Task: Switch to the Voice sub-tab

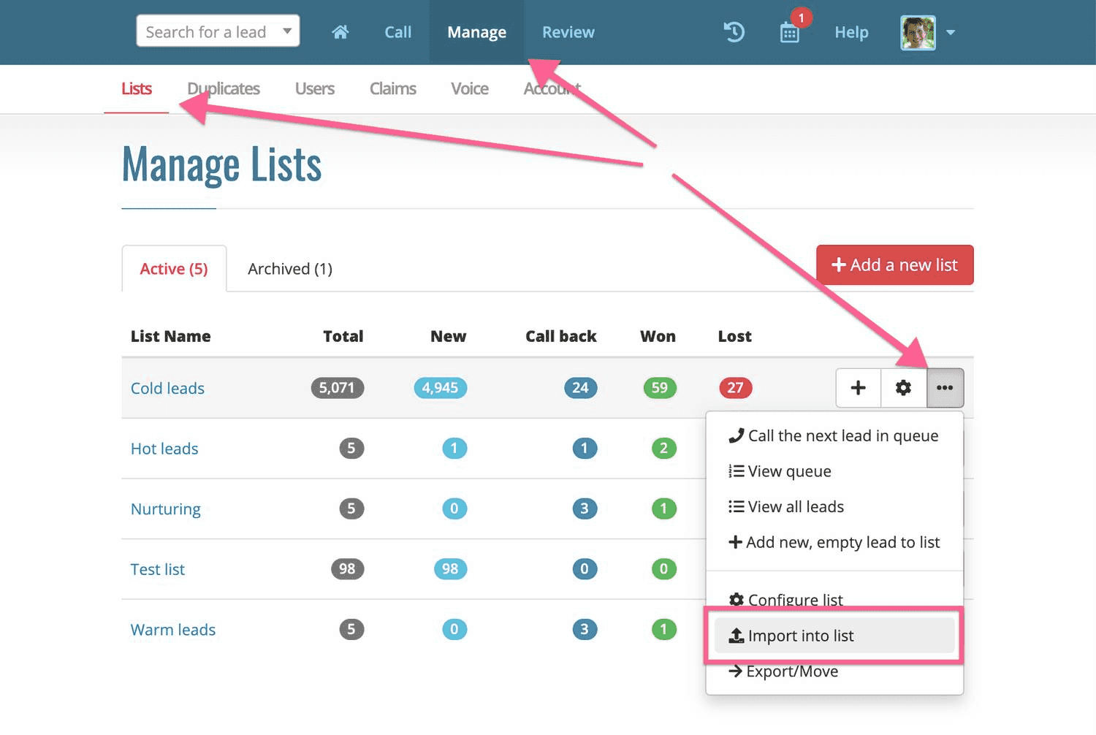Action: click(x=470, y=88)
